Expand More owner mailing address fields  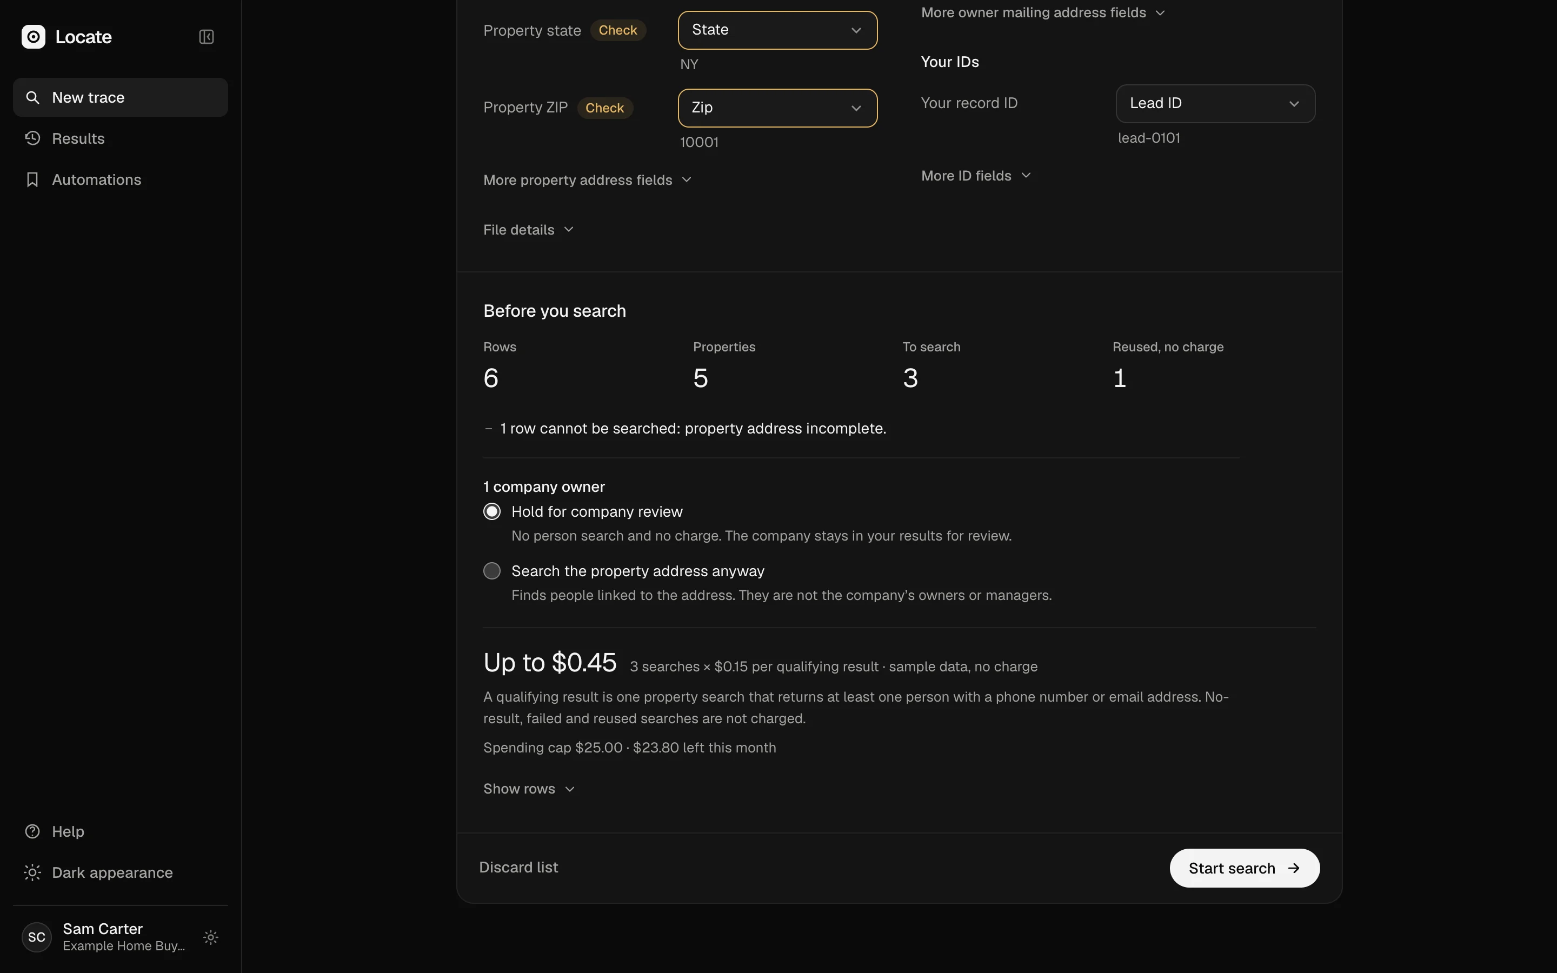pyautogui.click(x=1042, y=13)
